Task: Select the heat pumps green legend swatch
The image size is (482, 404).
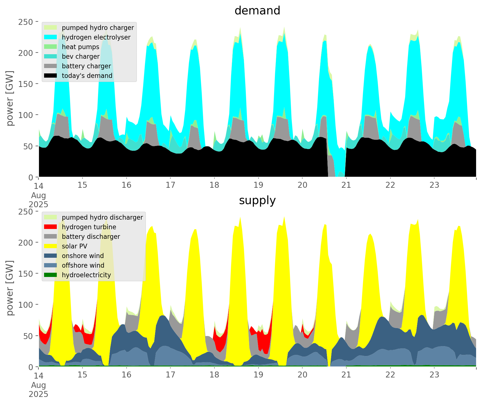Action: (x=51, y=47)
